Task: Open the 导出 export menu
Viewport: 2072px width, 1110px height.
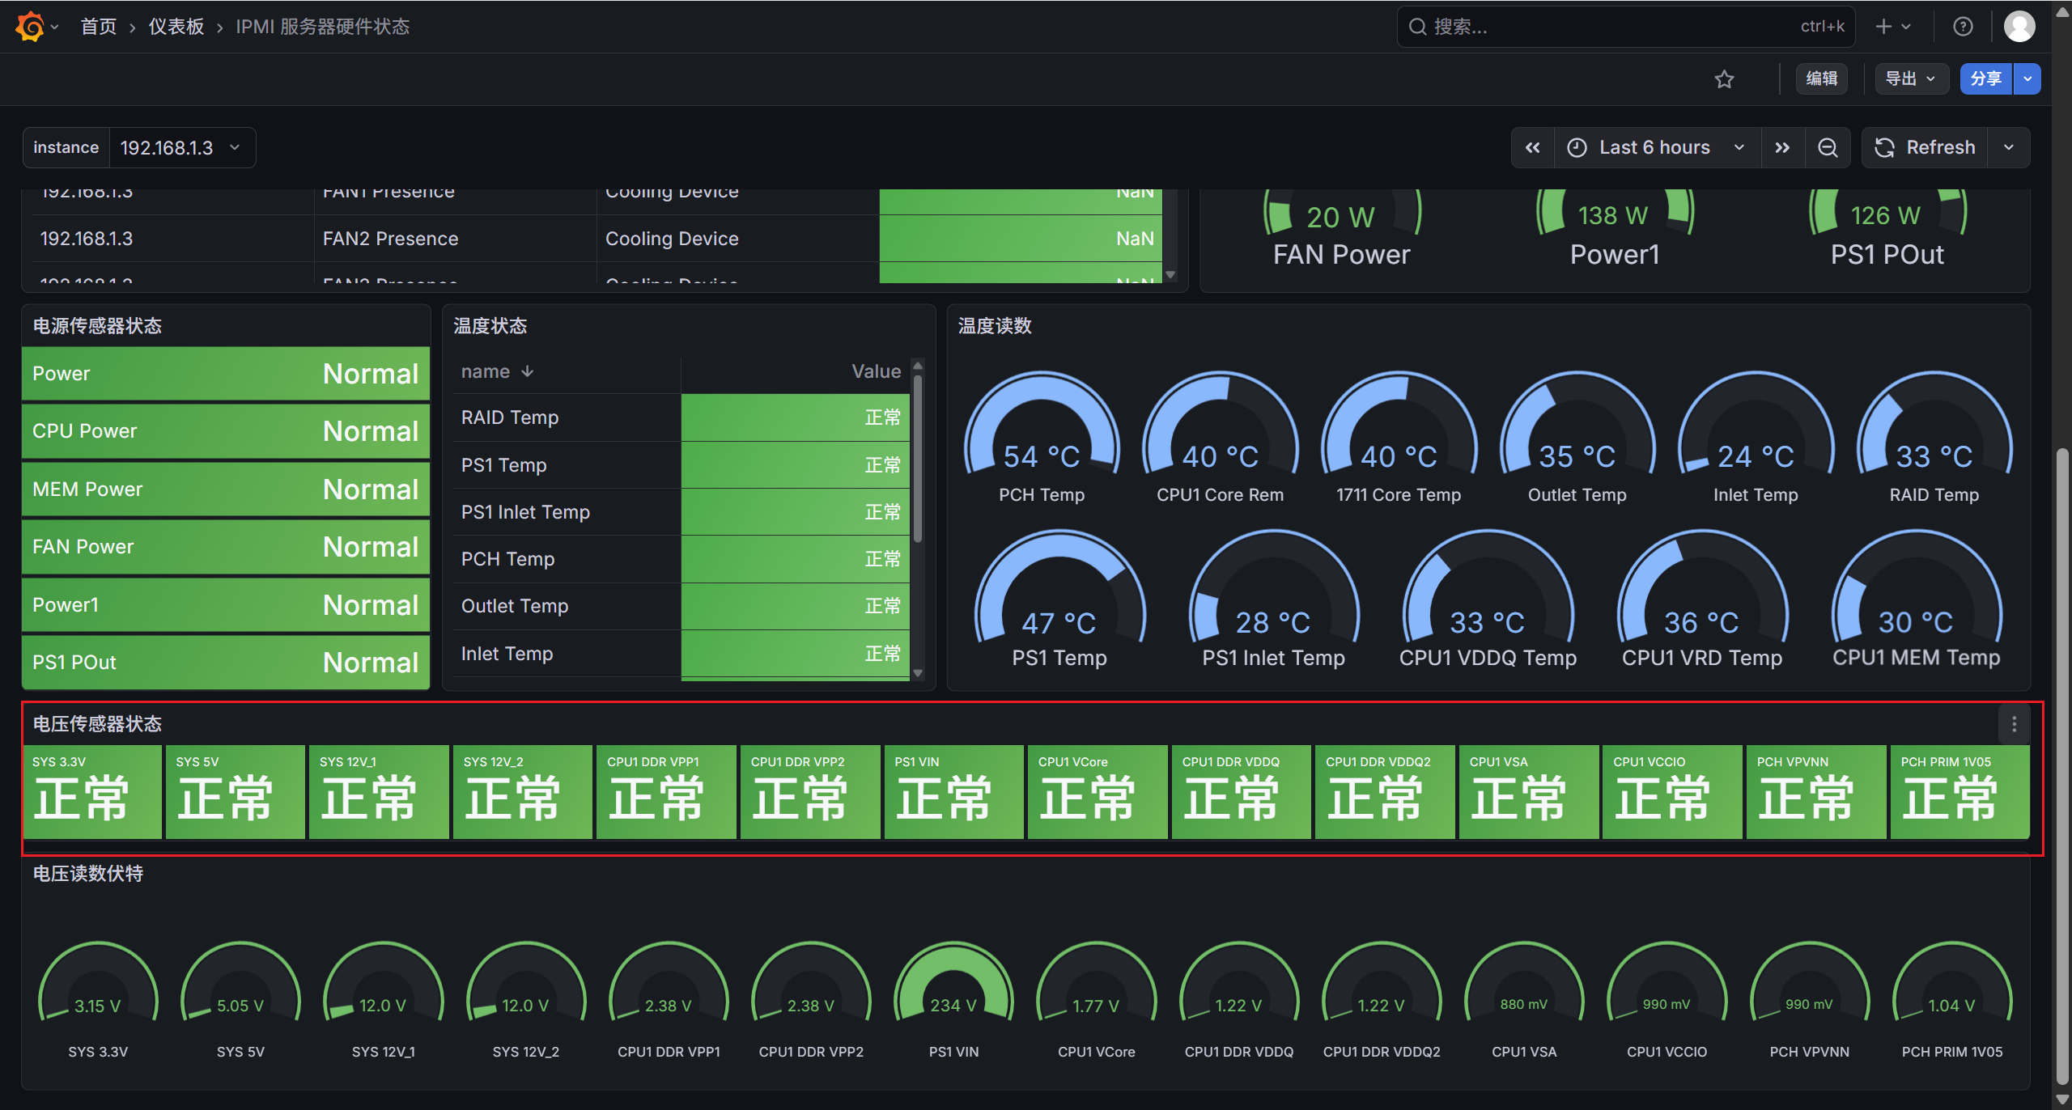Action: coord(1911,79)
